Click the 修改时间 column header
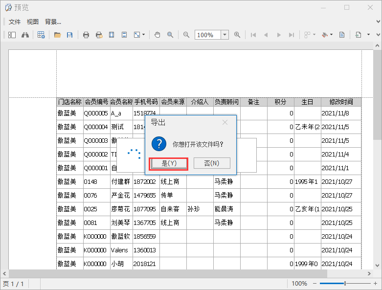Screen dimensions: 382x290 341,102
